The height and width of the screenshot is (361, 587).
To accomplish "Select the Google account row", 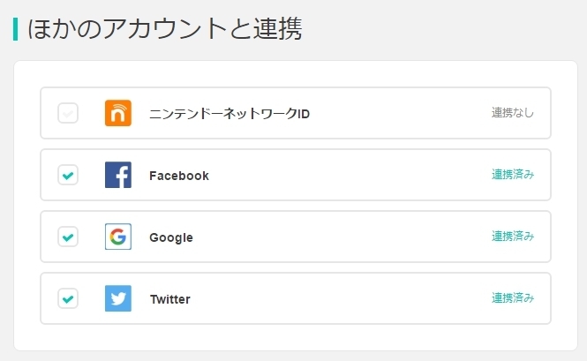I will [296, 237].
